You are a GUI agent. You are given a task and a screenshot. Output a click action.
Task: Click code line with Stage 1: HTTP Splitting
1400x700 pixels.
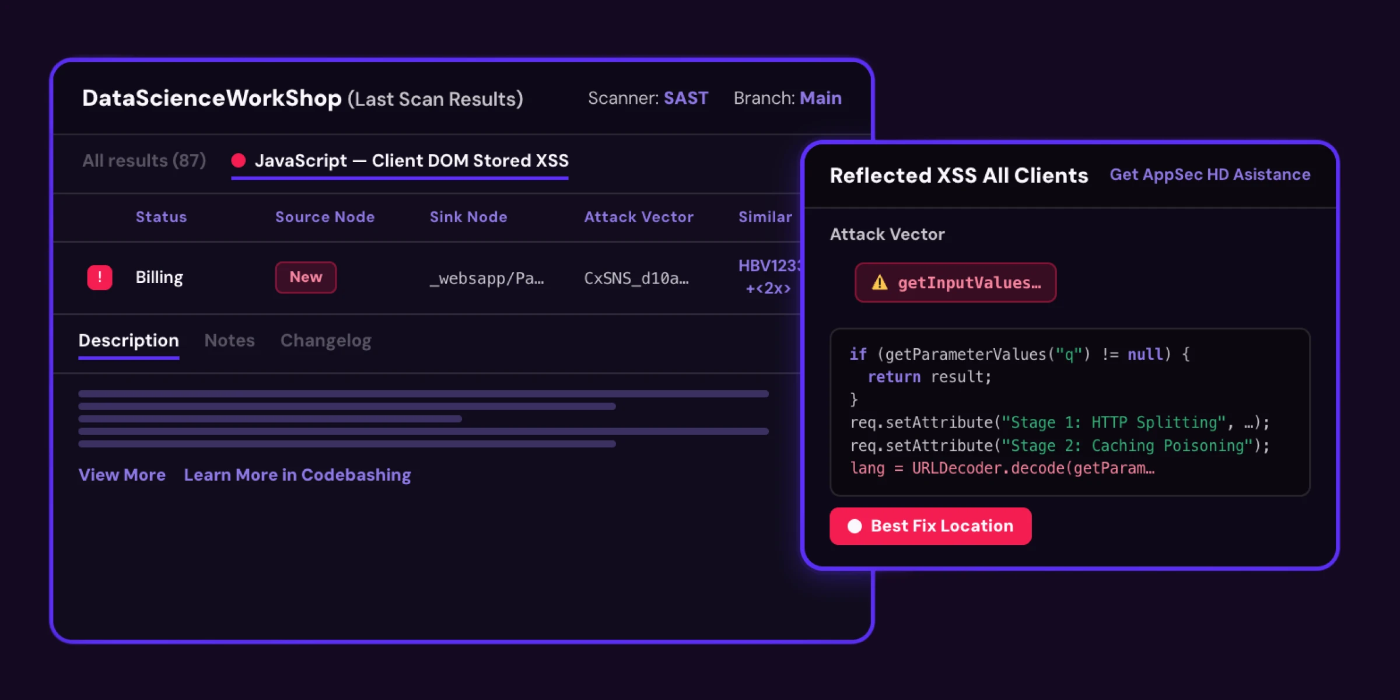click(1059, 422)
